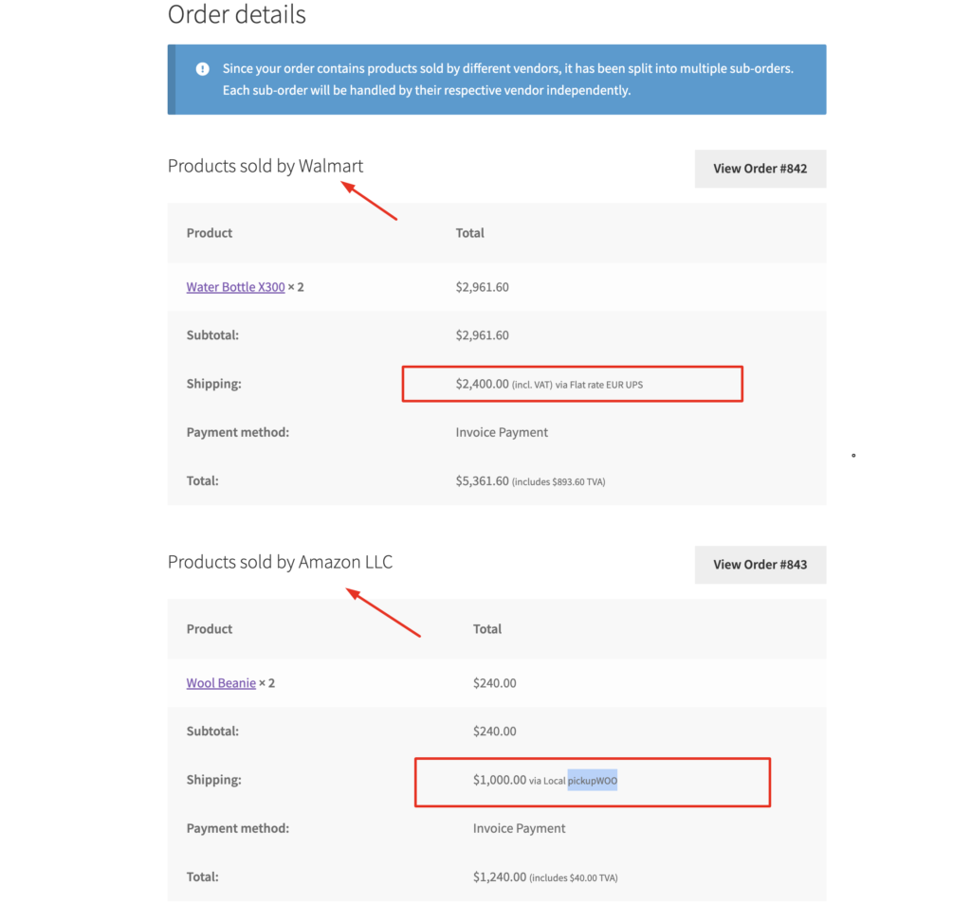Open View Order #842 button
Image resolution: width=971 pixels, height=921 pixels.
coord(760,169)
